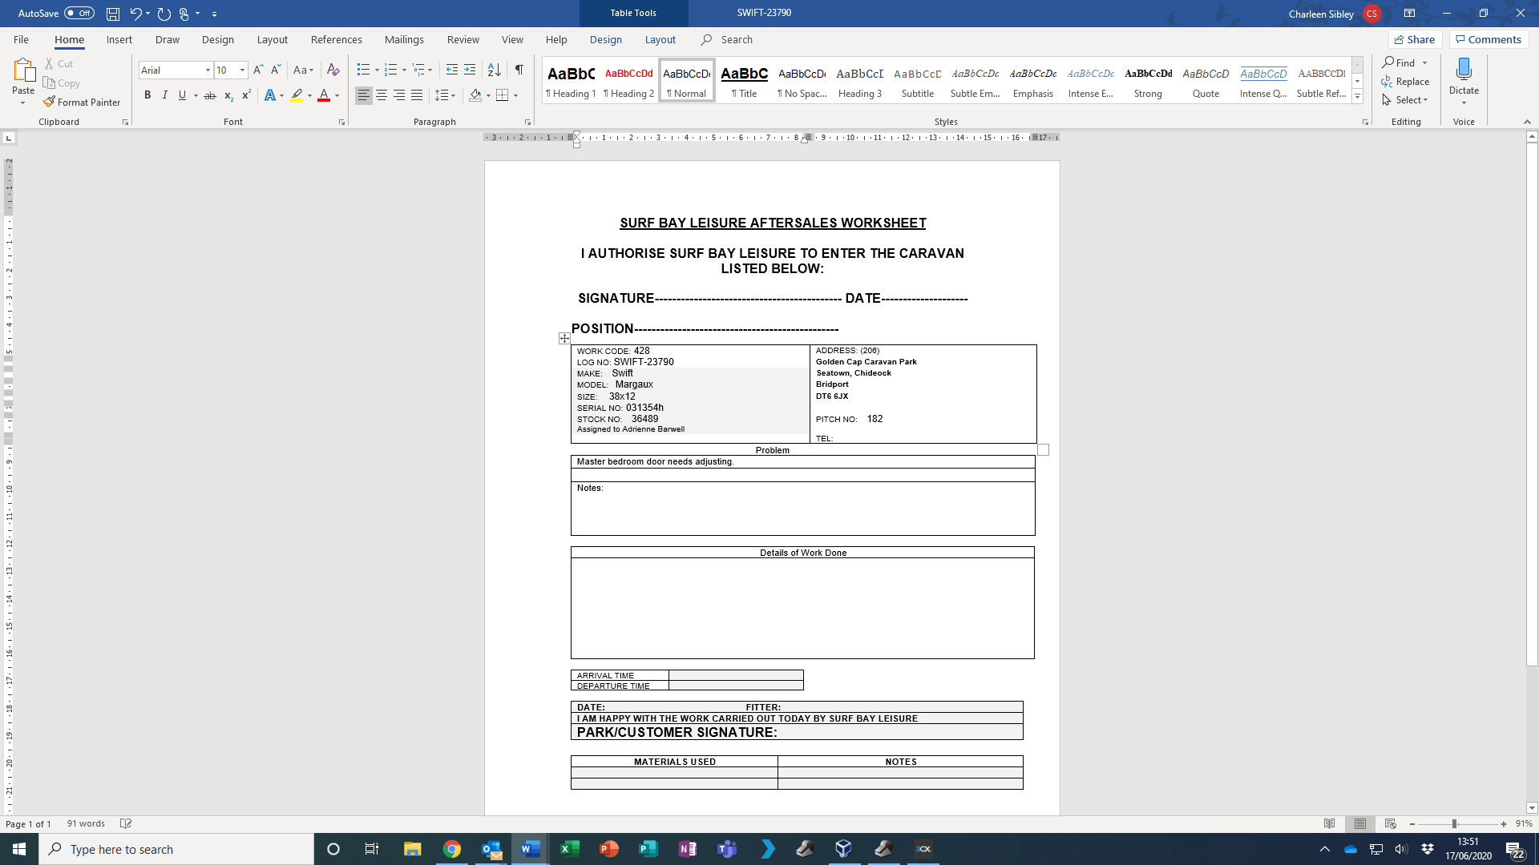Click the Show/Hide paragraph marks icon

[x=519, y=70]
